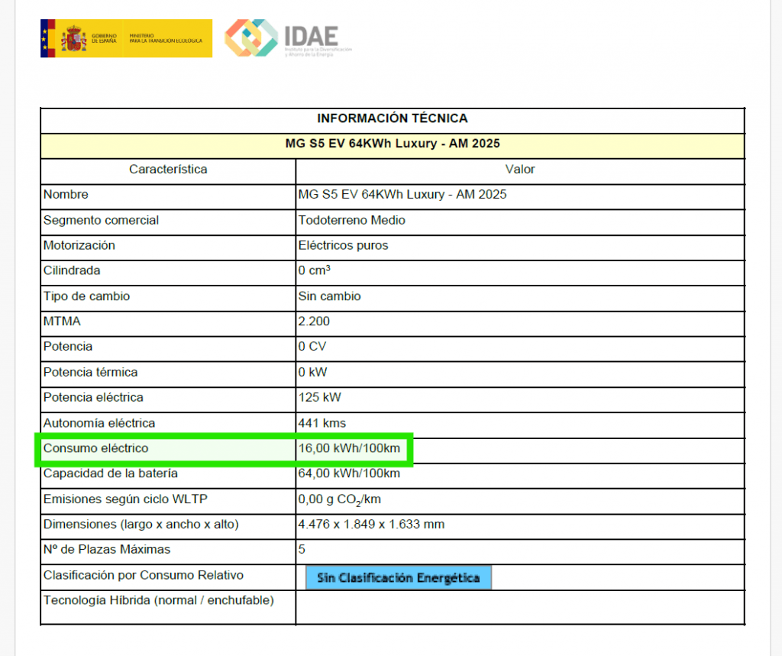
Task: Select the value '16,00 kWh/100km'
Action: 349,448
